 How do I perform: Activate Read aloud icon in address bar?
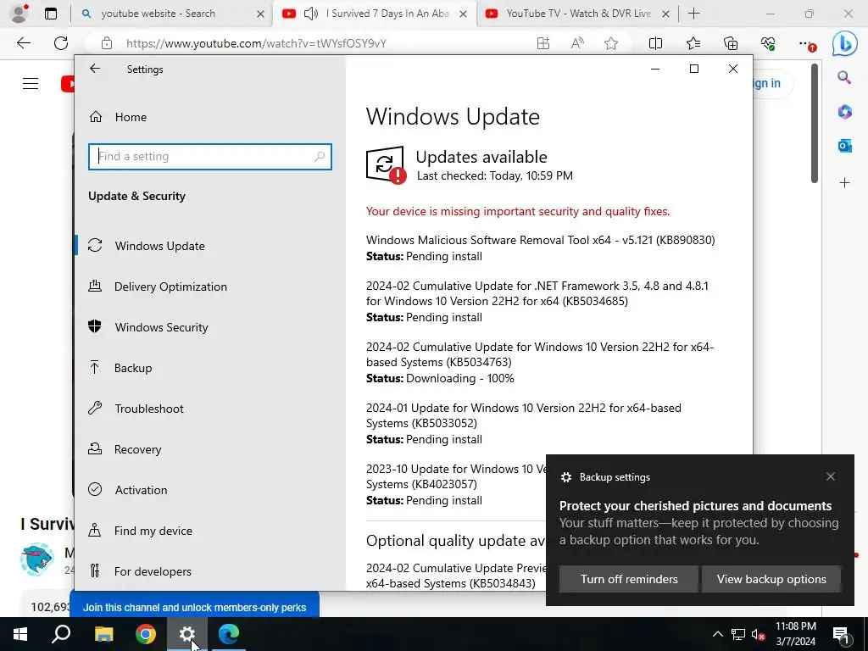(x=576, y=43)
